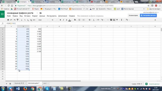
Task: Insert a comment from the toolbar
Action: (x=111, y=20)
